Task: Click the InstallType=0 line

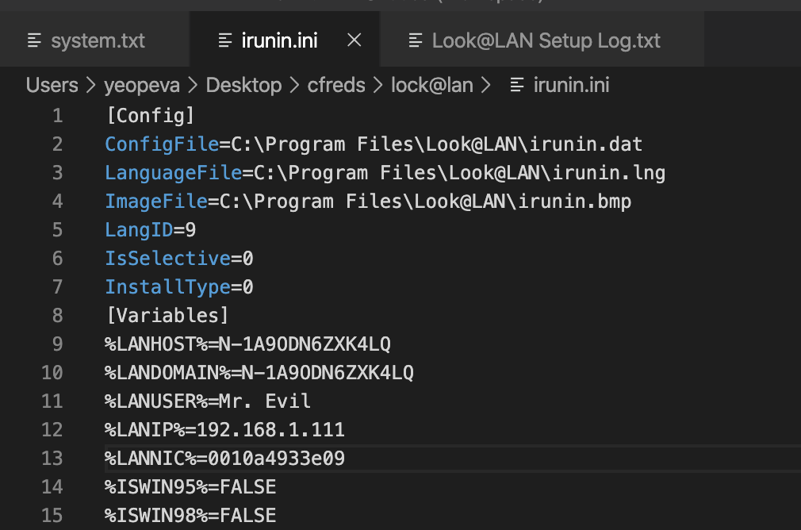Action: (179, 286)
